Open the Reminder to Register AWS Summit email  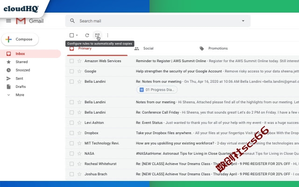182,61
